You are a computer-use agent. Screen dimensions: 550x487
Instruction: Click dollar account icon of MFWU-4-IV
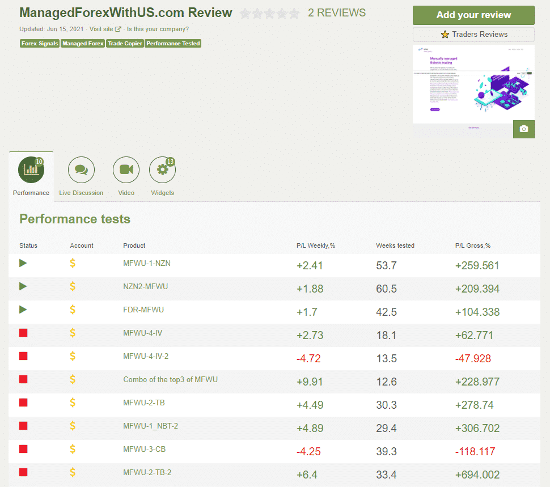pos(73,333)
